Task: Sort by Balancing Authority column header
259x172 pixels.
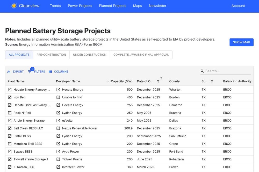Action: pos(237,81)
